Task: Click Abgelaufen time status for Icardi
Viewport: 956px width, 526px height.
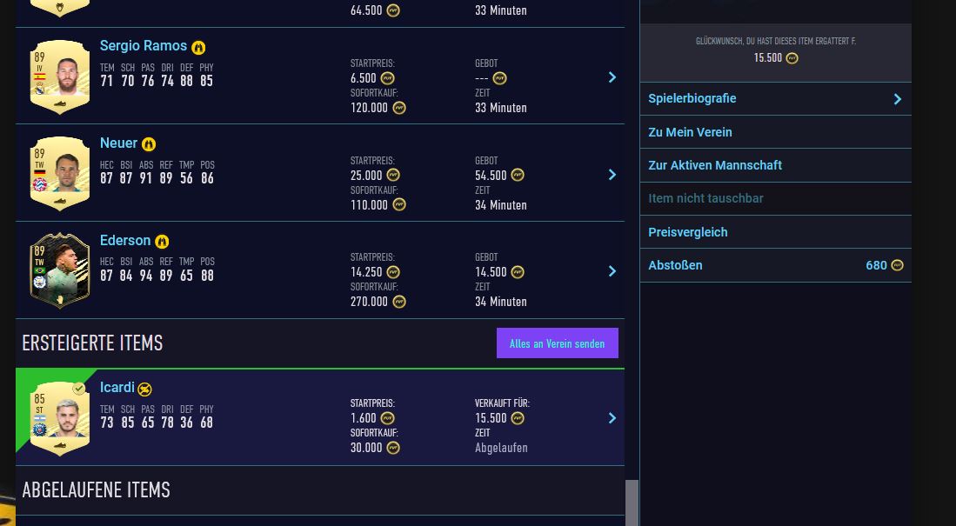Action: click(501, 448)
